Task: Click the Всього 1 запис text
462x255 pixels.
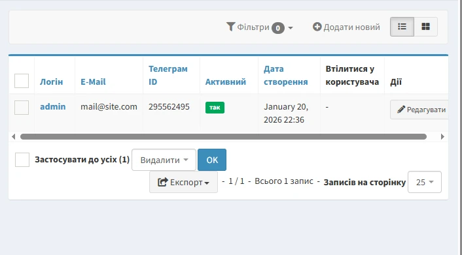Action: pyautogui.click(x=284, y=181)
